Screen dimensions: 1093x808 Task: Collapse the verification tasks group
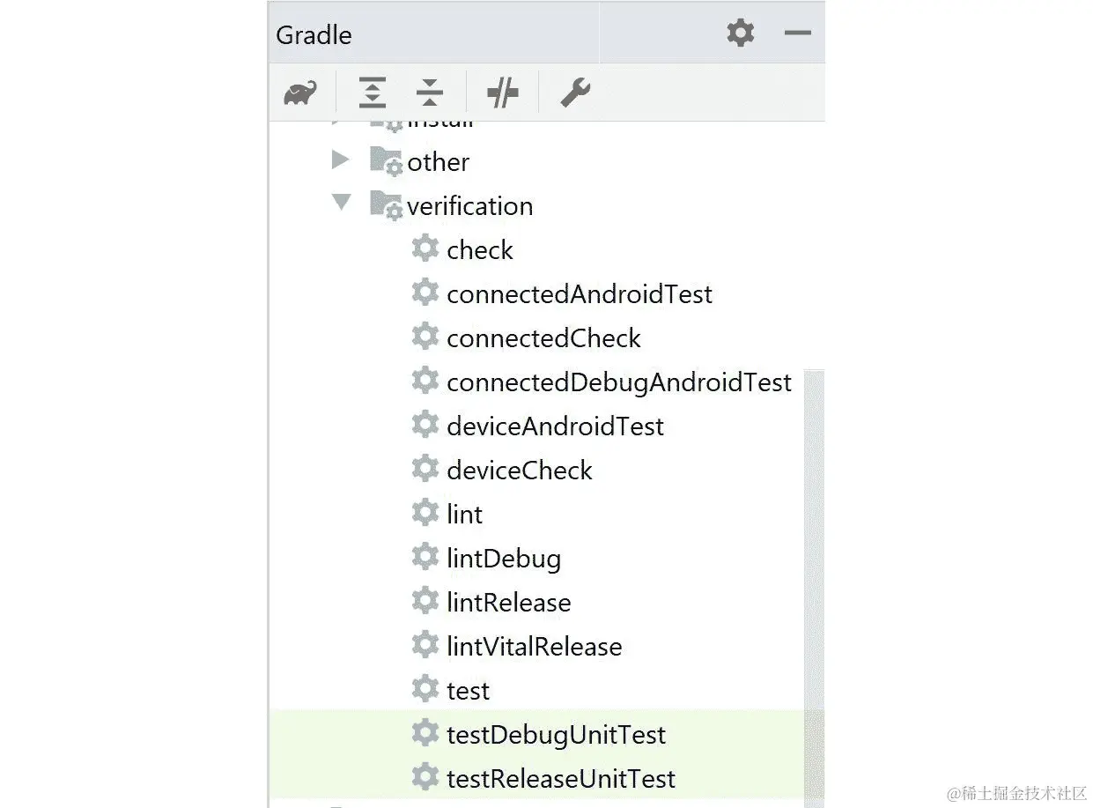tap(341, 204)
